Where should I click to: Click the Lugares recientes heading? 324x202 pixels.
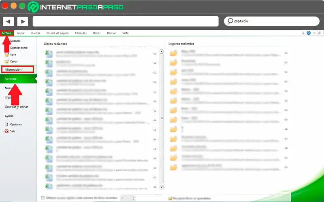tap(181, 44)
